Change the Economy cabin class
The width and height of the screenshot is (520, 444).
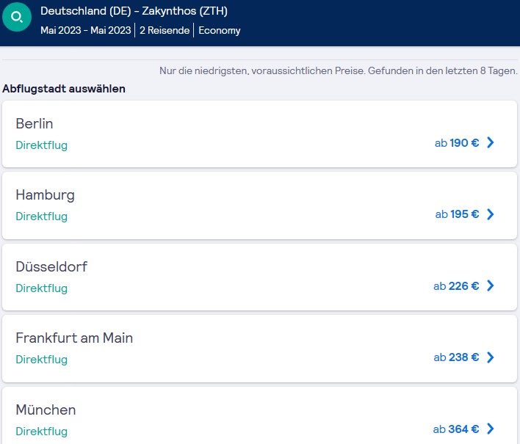pyautogui.click(x=219, y=31)
